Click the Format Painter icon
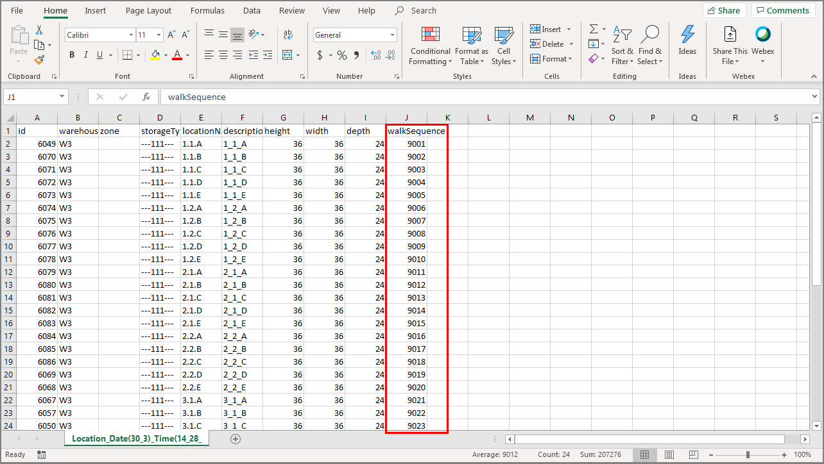 tap(39, 60)
